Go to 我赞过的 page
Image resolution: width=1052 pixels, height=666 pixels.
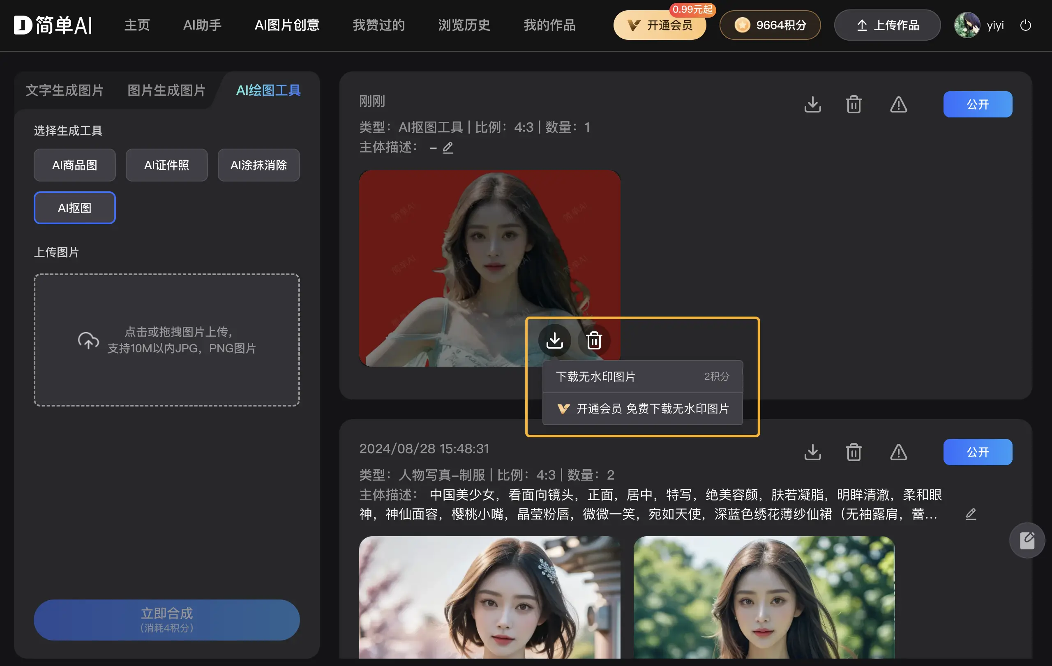(x=379, y=25)
